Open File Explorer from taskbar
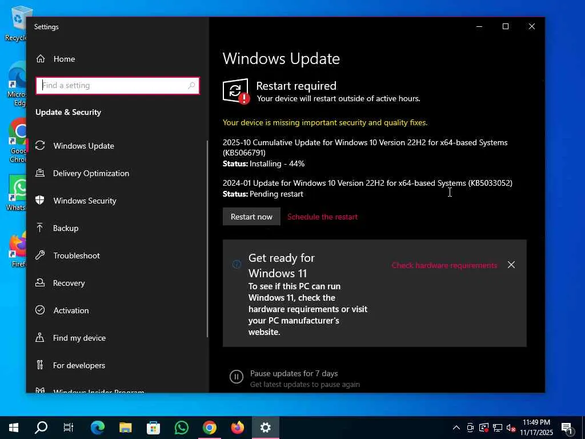This screenshot has width=585, height=439. pyautogui.click(x=125, y=428)
